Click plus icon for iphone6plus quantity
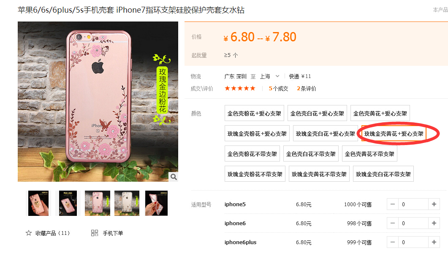The height and width of the screenshot is (253, 448). pyautogui.click(x=434, y=242)
